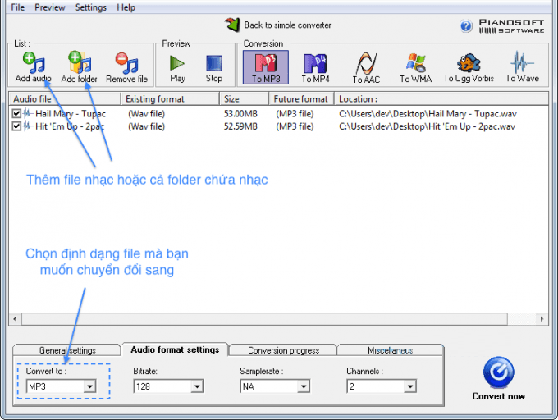Image resolution: width=558 pixels, height=420 pixels.
Task: Click the Hit 'Em Up - 2pac.wav location path
Action: pyautogui.click(x=427, y=126)
